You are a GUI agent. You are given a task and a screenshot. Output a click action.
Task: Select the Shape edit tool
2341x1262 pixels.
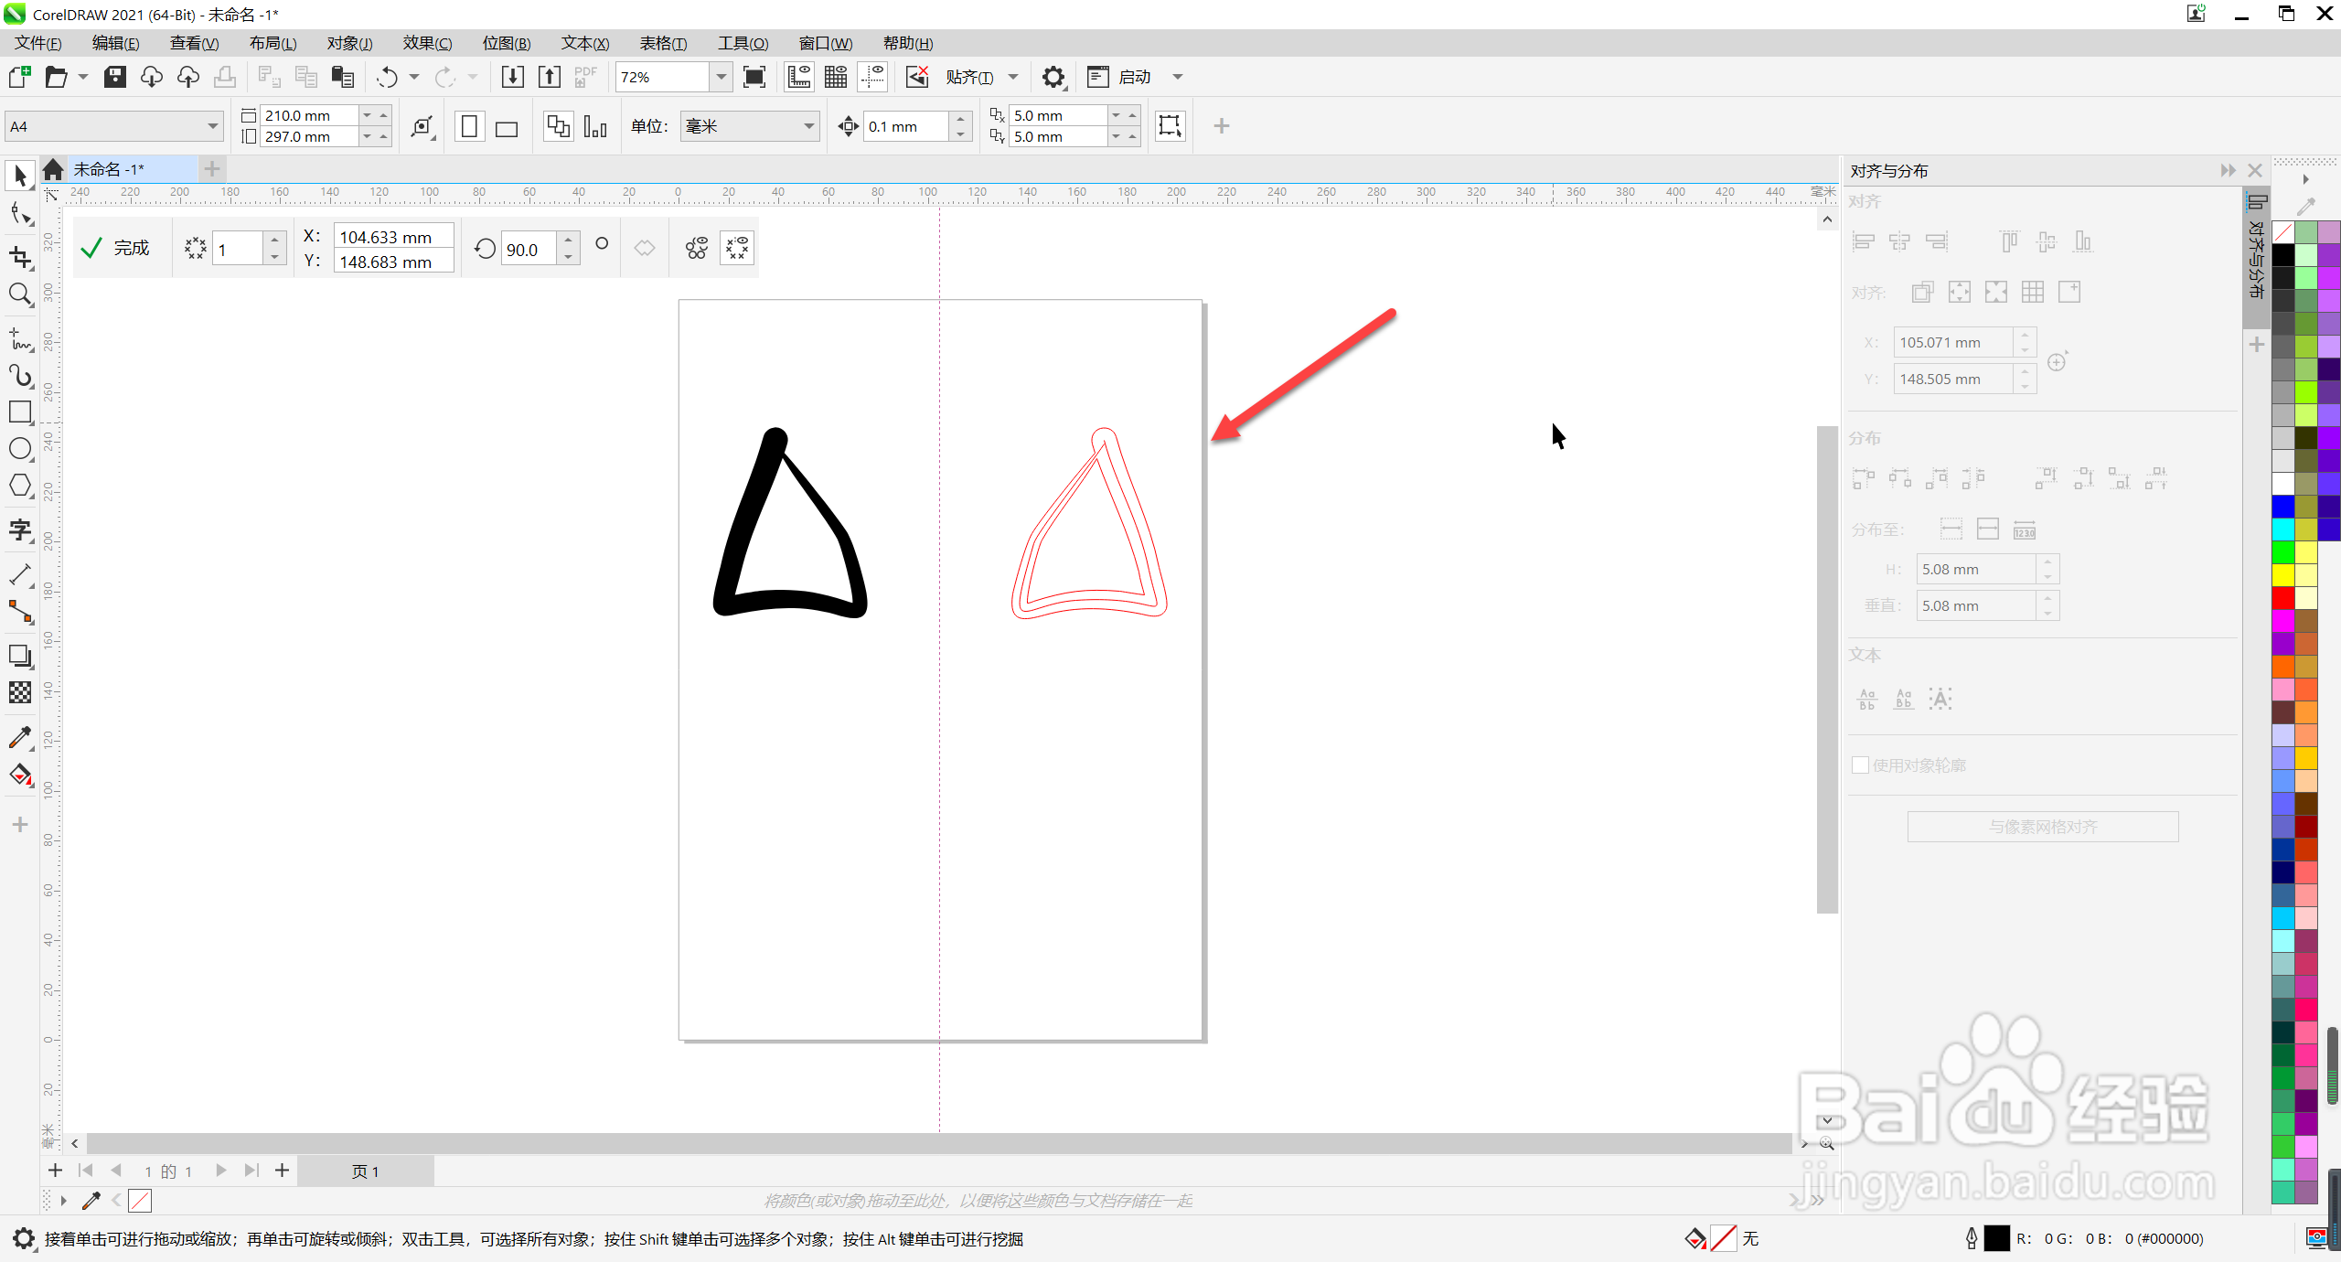point(20,215)
